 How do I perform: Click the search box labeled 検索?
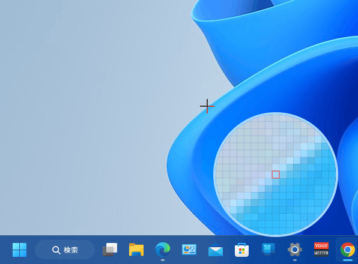[x=65, y=250]
